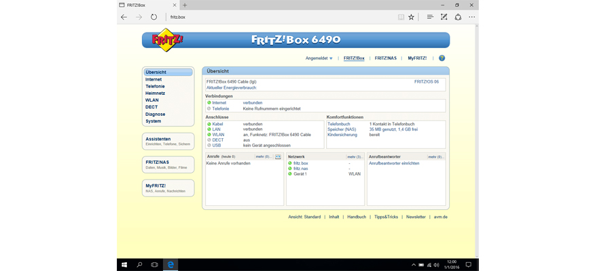Open the FRITZ!NAS top navigation tab
Screen dimensions: 597x271
(x=386, y=58)
